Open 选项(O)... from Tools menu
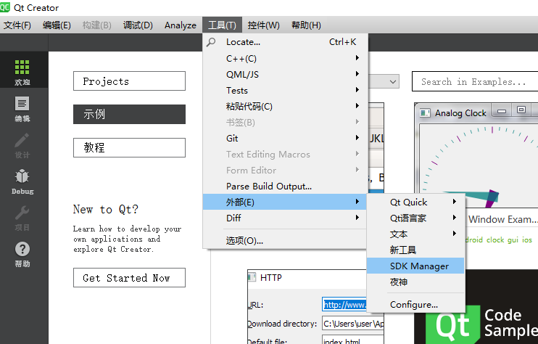The width and height of the screenshot is (538, 344). (285, 240)
